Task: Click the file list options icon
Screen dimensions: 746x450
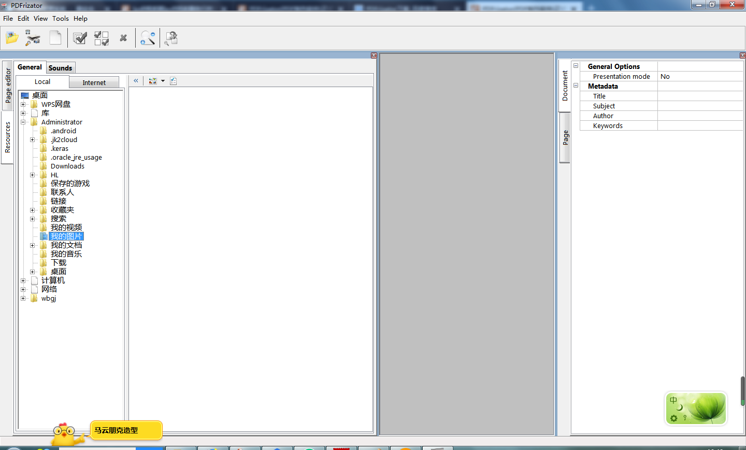Action: point(174,81)
